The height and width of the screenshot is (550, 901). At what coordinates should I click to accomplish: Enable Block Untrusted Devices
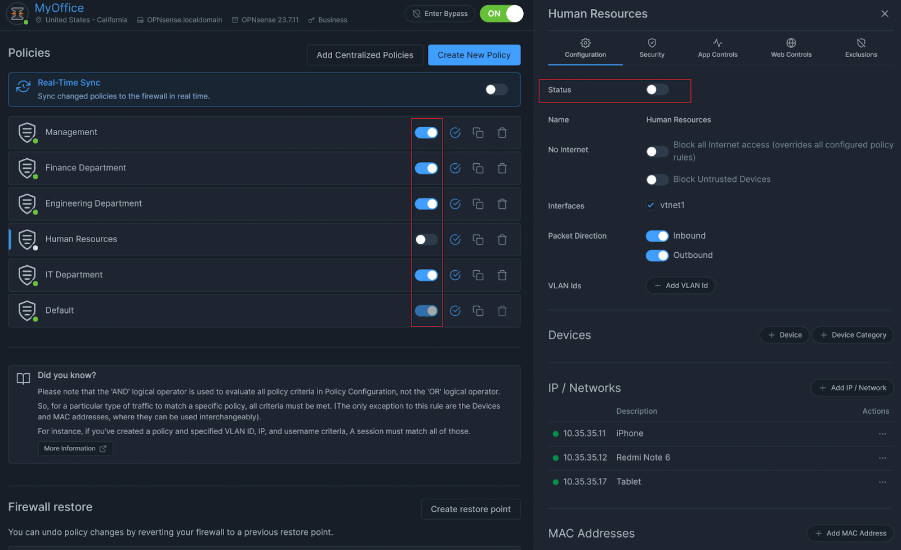coord(657,180)
